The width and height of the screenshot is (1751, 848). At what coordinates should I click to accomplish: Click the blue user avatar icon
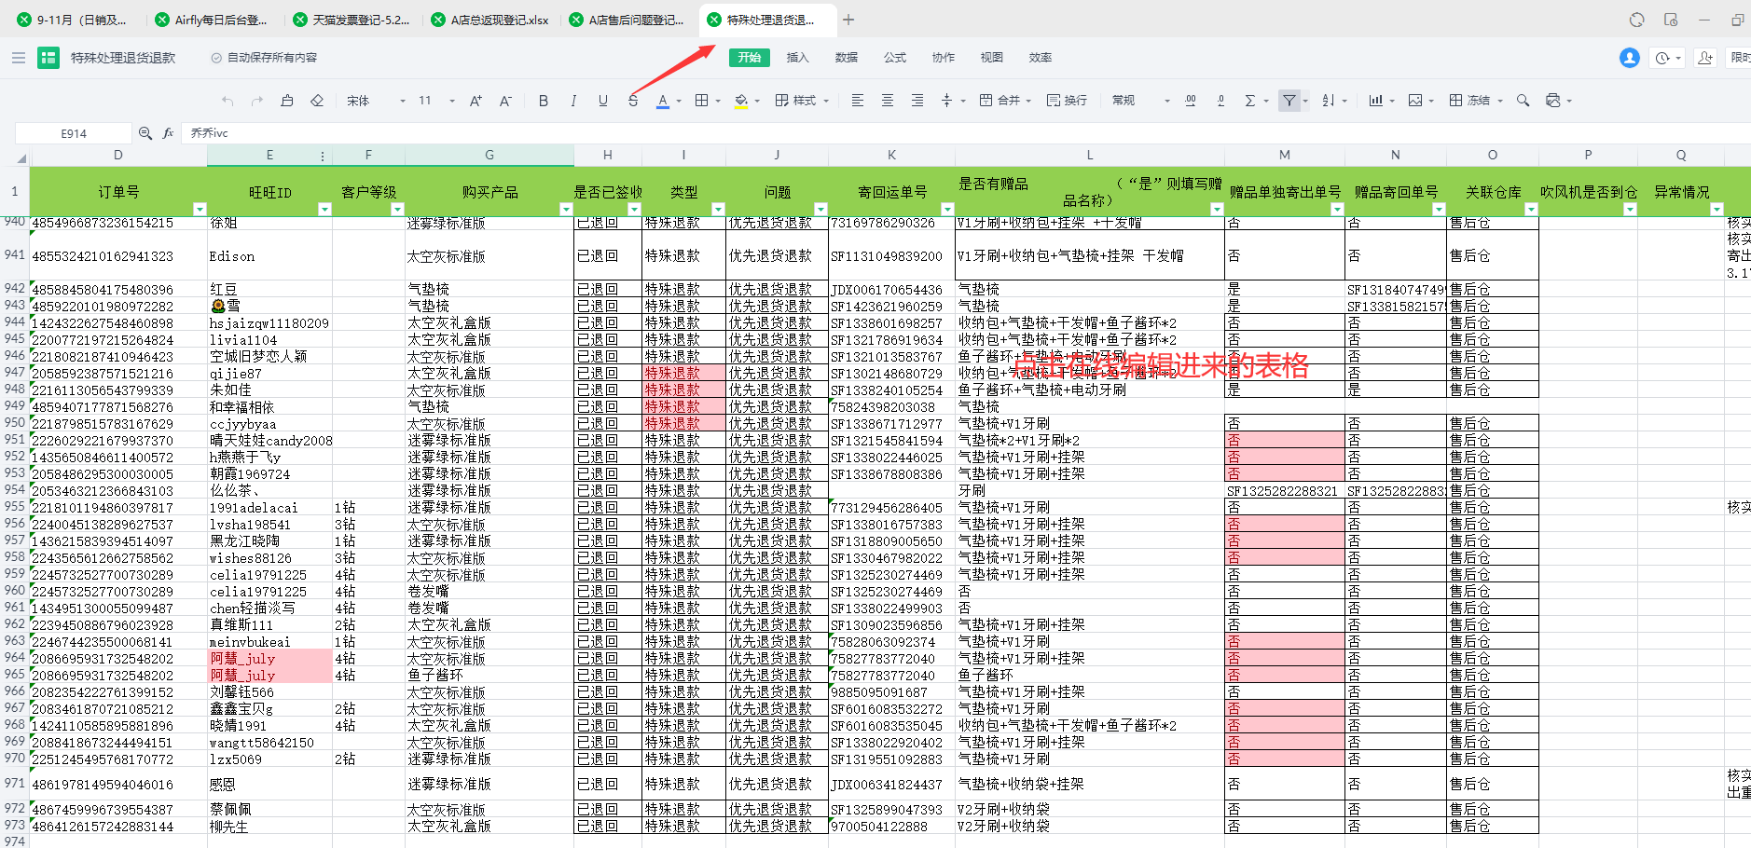pyautogui.click(x=1630, y=58)
